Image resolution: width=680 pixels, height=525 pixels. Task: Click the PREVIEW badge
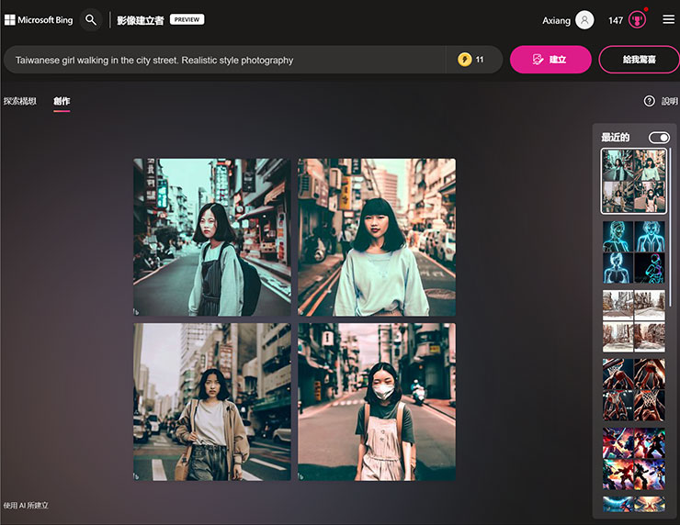pos(187,19)
